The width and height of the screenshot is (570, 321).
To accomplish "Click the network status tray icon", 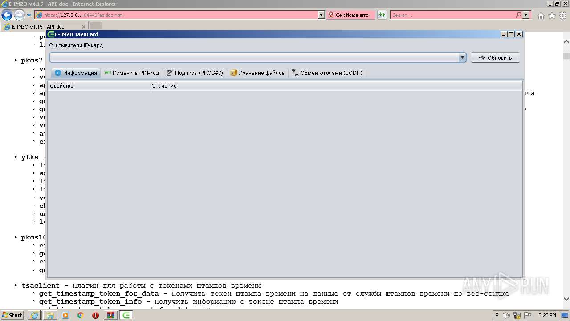I will [517, 315].
